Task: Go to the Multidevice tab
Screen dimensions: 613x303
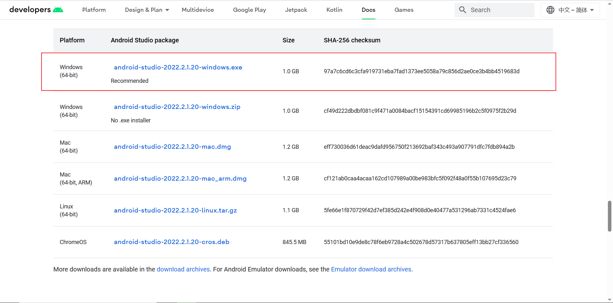Action: pyautogui.click(x=198, y=10)
